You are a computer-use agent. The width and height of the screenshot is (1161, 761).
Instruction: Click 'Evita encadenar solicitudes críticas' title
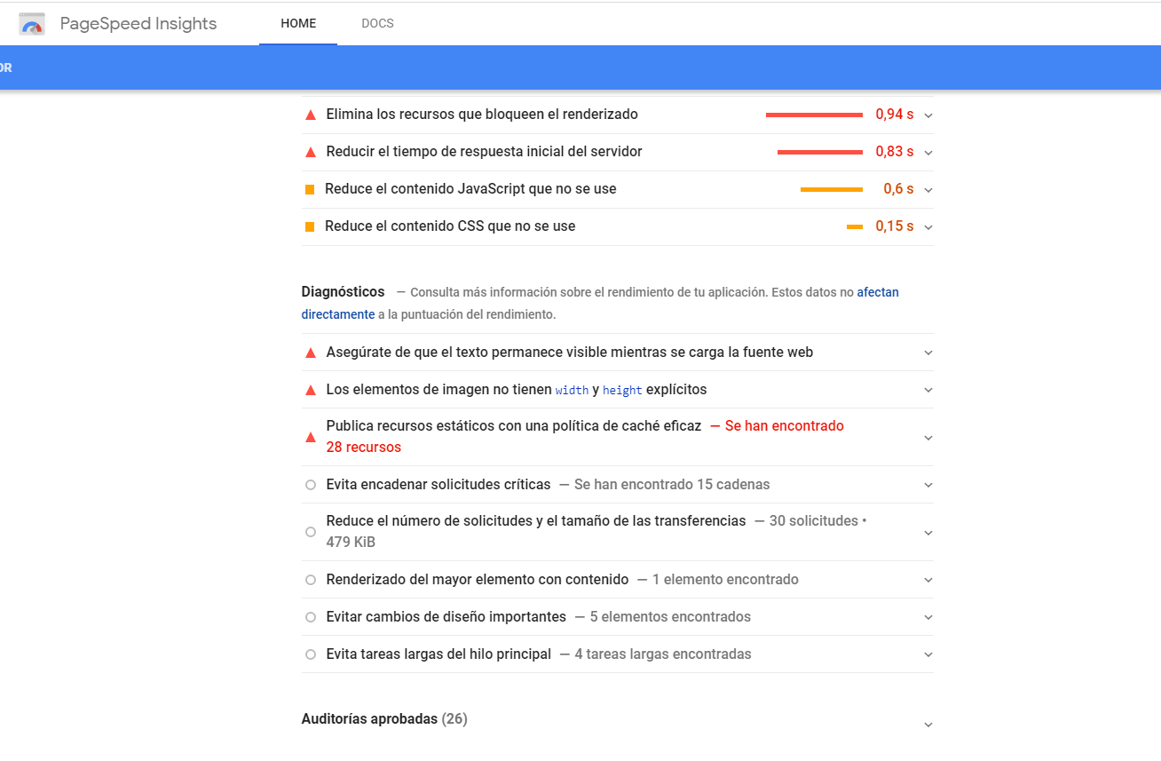[x=438, y=485]
